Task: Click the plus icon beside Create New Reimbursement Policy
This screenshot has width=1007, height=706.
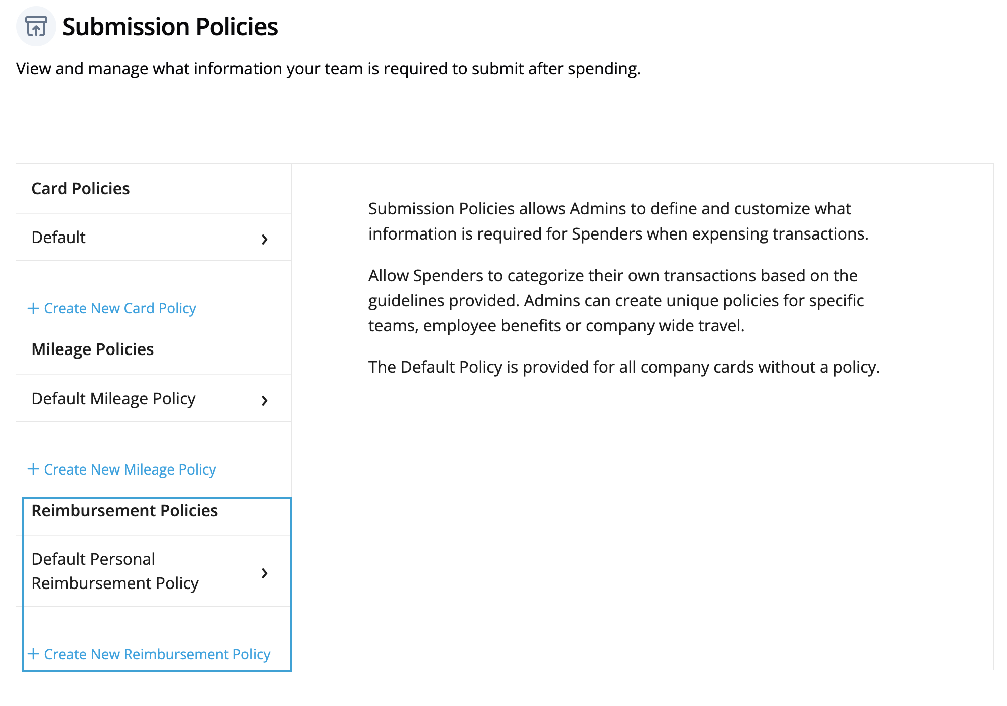Action: pyautogui.click(x=33, y=654)
